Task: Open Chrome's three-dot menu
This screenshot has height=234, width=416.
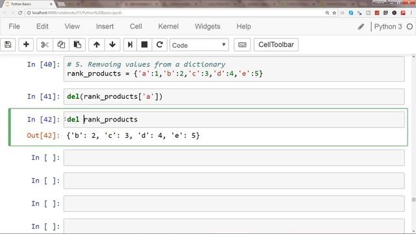Action: coord(411,13)
